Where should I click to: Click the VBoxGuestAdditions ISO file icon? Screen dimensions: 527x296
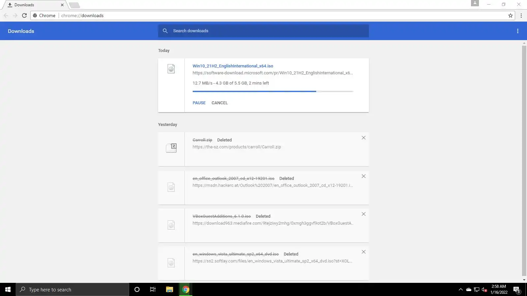pos(171,225)
